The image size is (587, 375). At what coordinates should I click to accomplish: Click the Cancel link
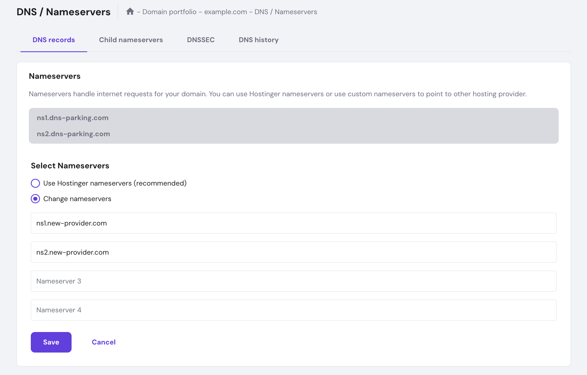coord(103,342)
